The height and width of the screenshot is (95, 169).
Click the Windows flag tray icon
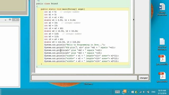133,92
